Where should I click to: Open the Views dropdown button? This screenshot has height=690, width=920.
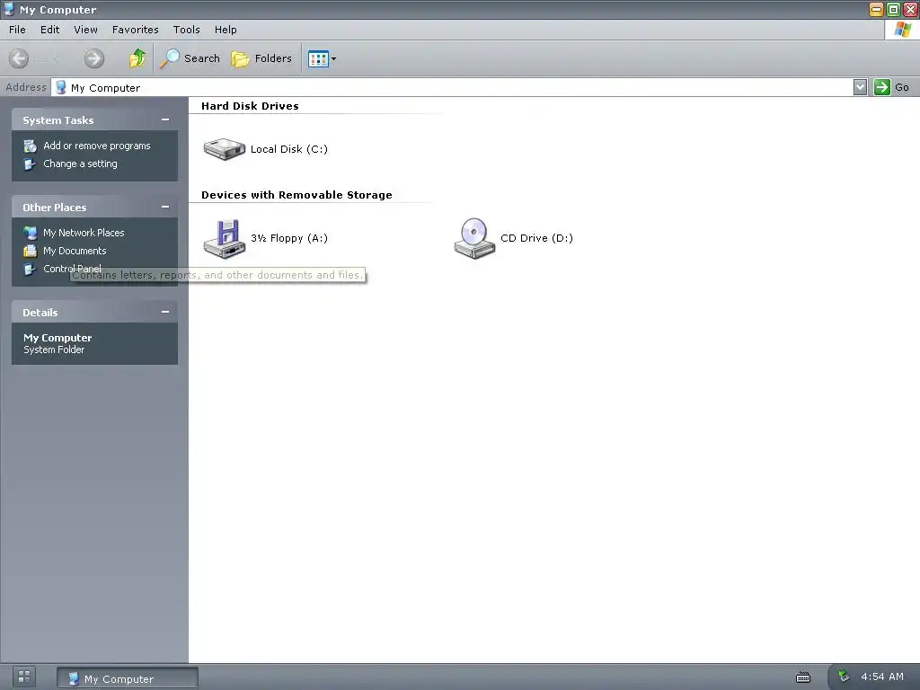coord(323,58)
